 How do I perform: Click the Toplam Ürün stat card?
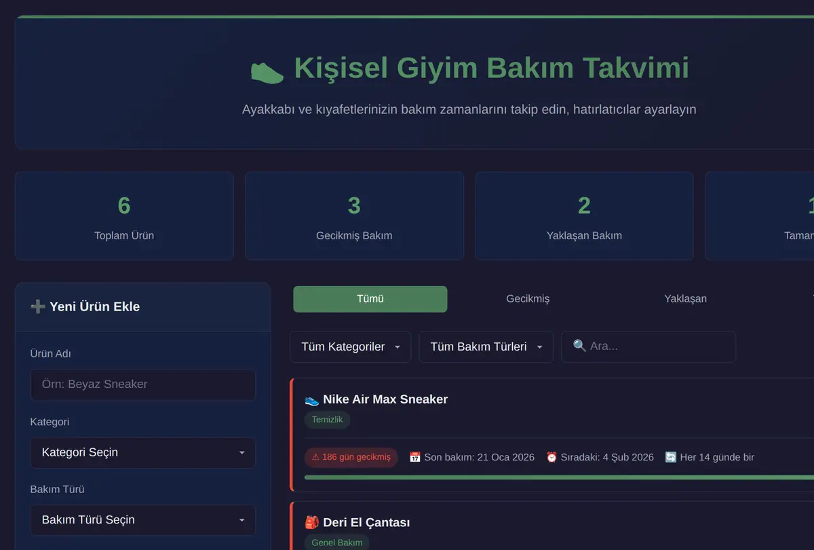click(x=124, y=216)
